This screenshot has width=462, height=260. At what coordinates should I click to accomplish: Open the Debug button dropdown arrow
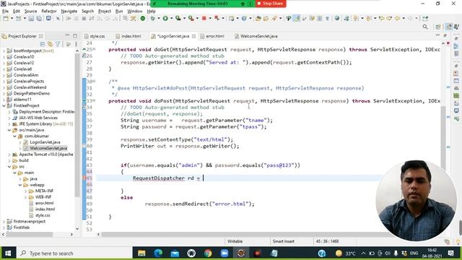coord(159,18)
